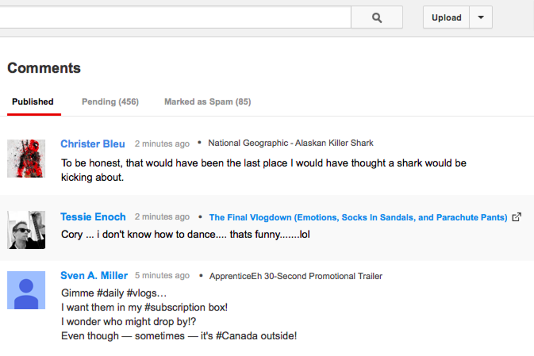534x356 pixels.
Task: Click Tessie Enoch's avatar thumbnail
Action: click(26, 230)
